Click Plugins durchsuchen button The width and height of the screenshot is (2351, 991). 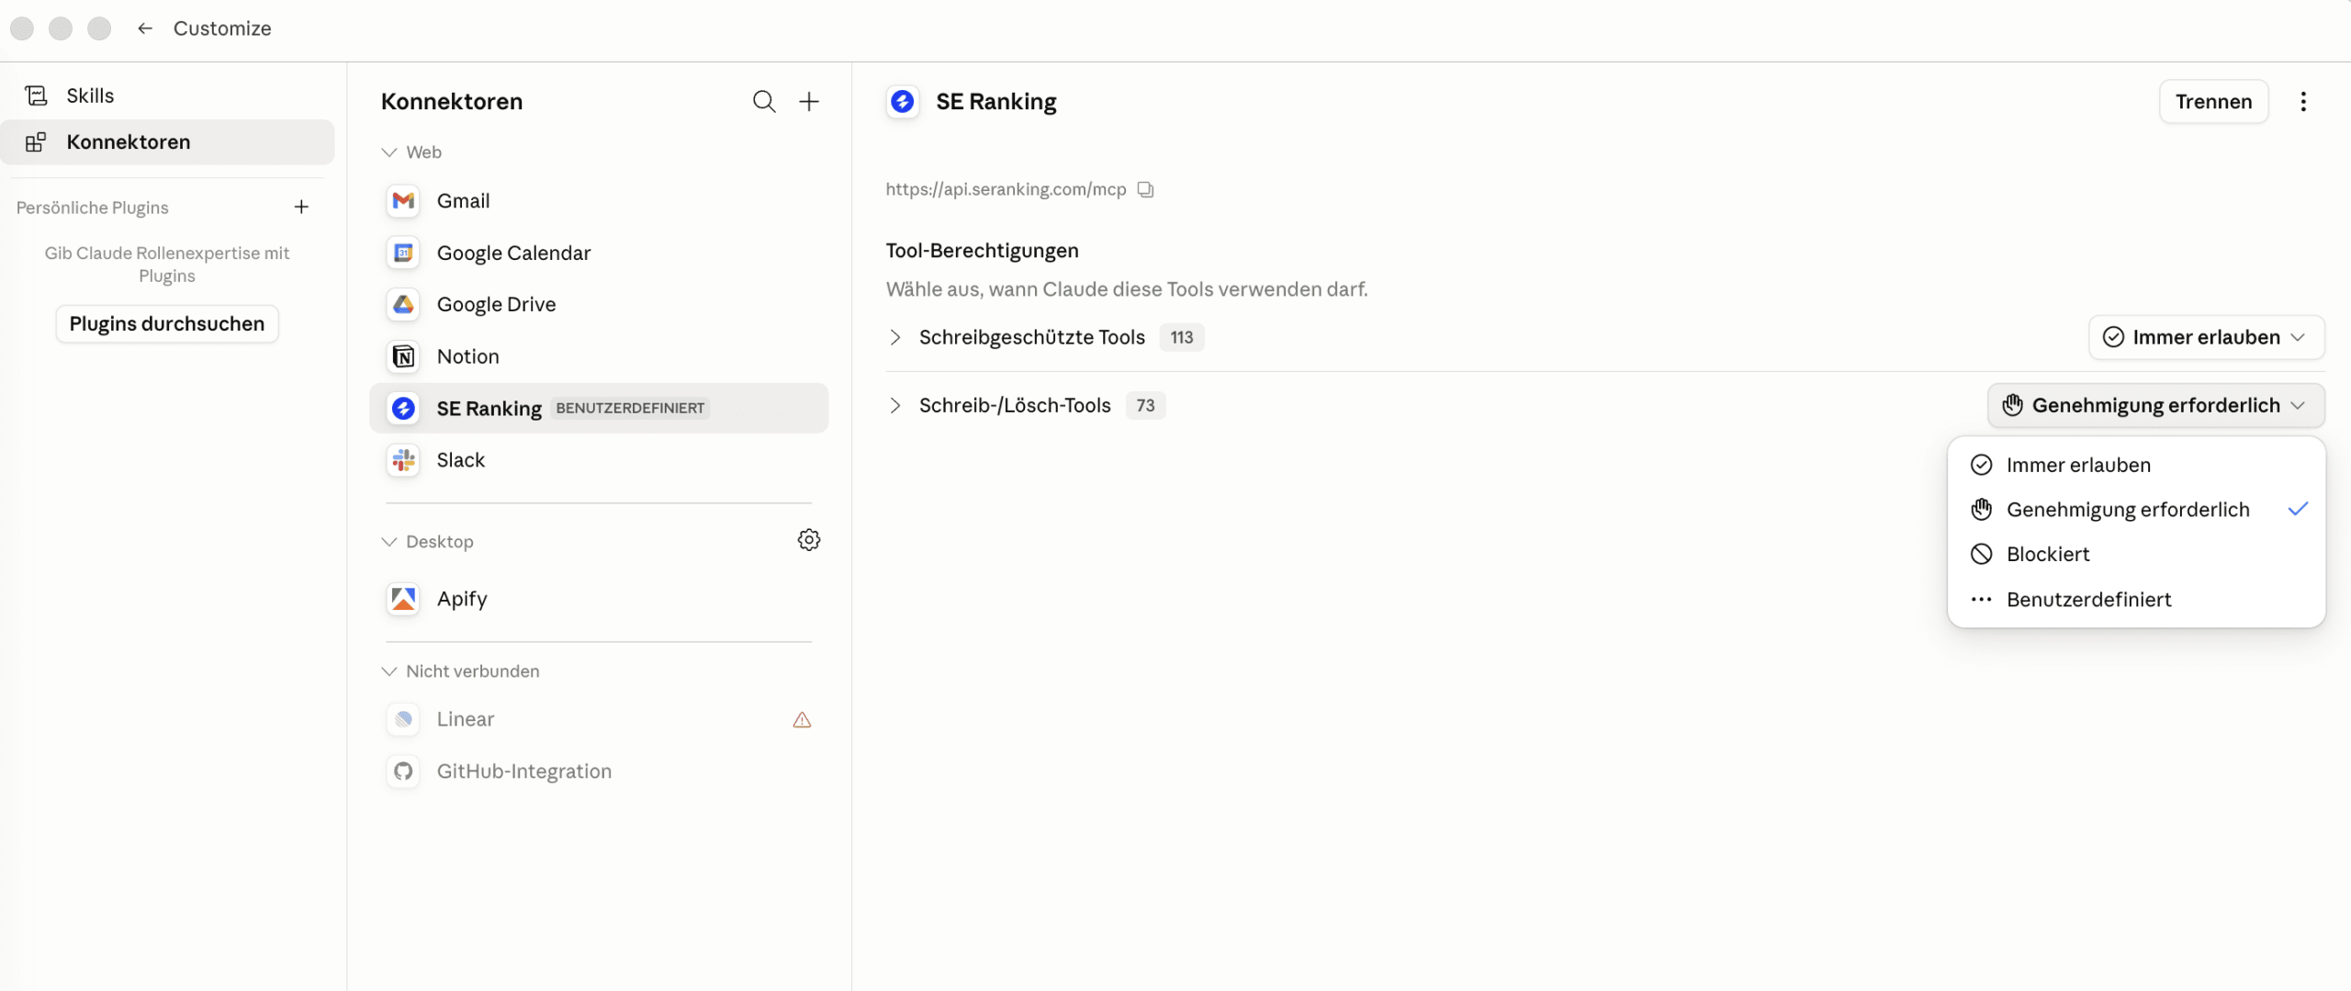(x=167, y=323)
